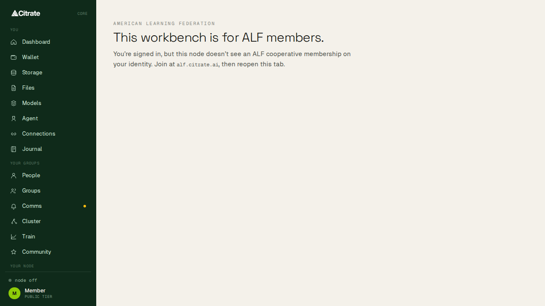Click the Journal notebook icon
The image size is (545, 306).
[x=14, y=149]
